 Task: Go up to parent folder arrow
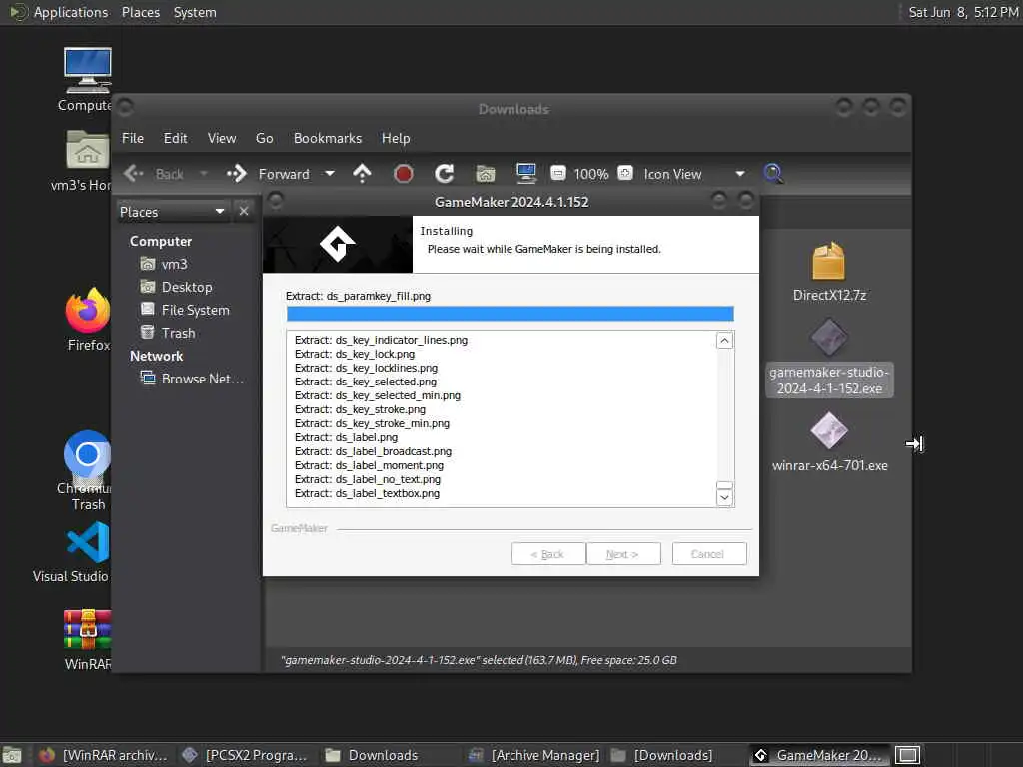click(x=362, y=173)
